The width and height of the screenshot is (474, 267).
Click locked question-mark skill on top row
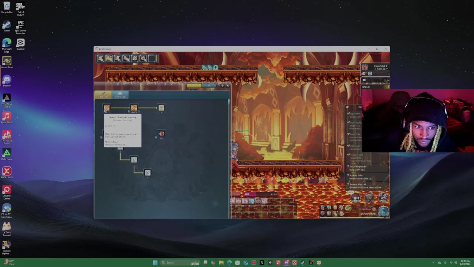(x=161, y=108)
